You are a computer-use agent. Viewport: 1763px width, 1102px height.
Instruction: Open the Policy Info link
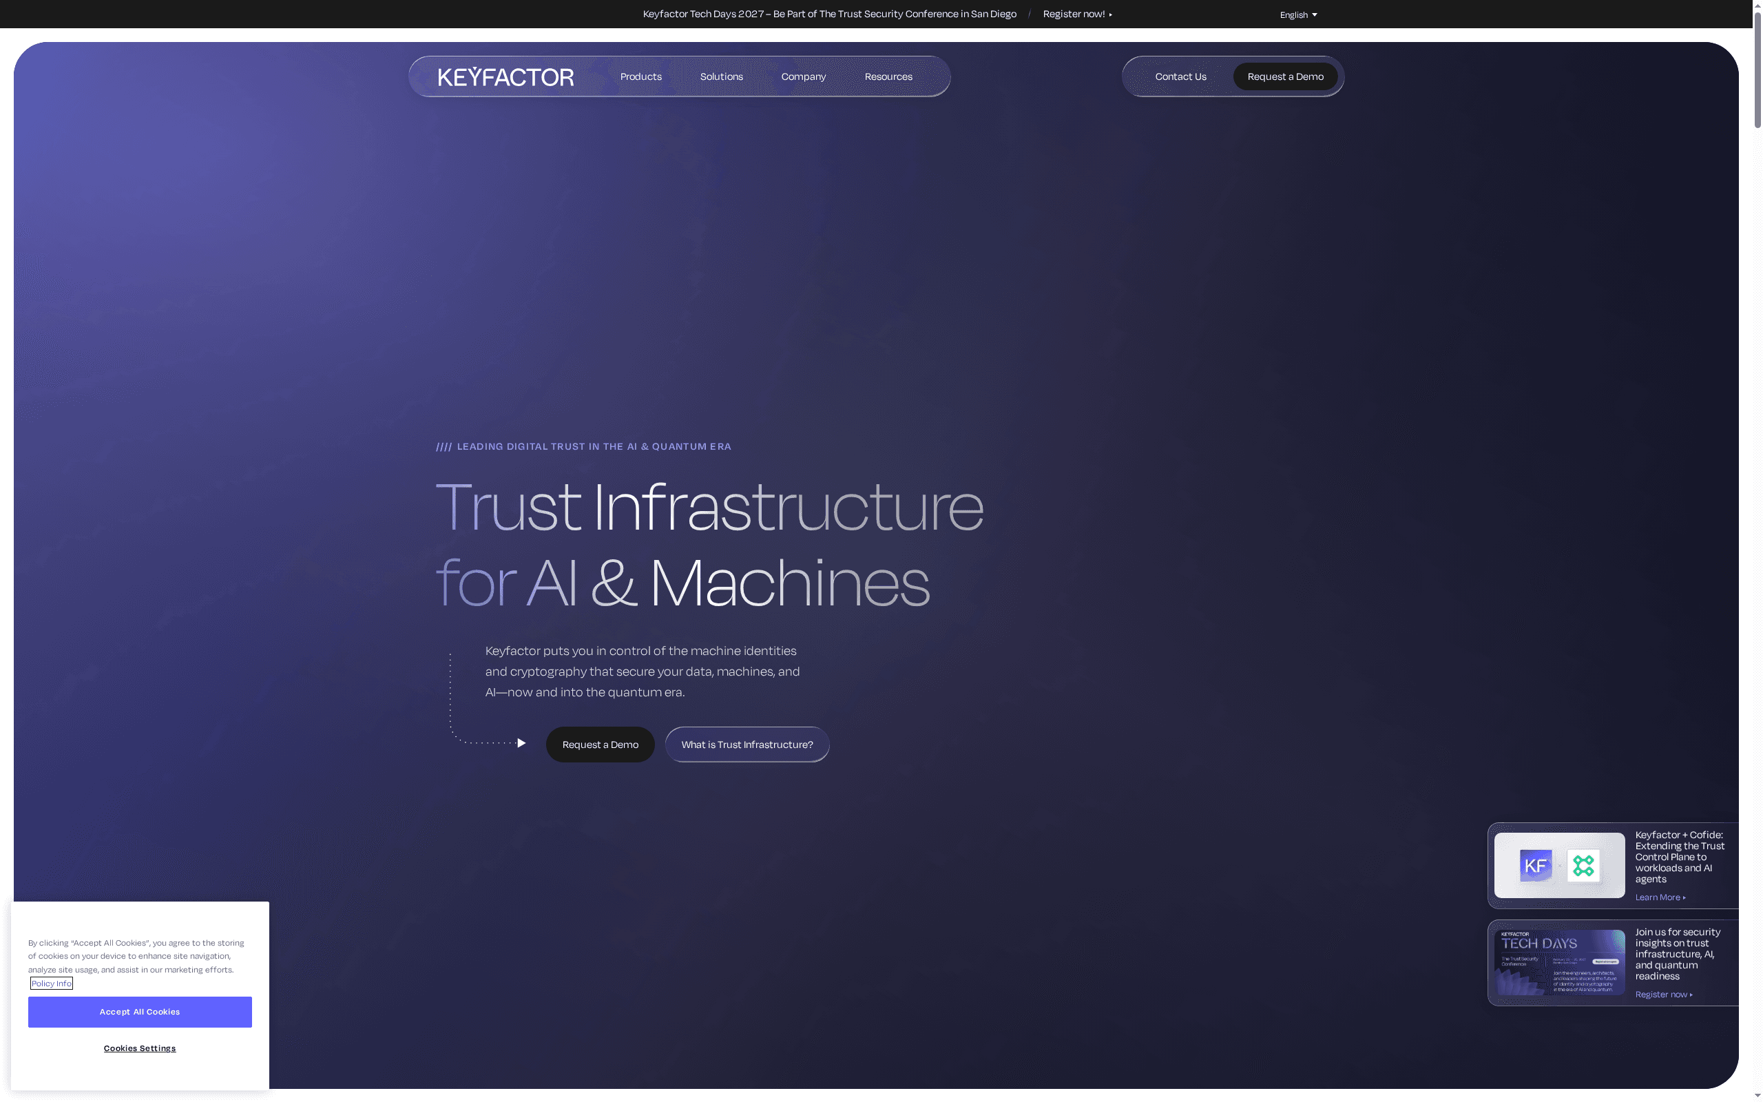pyautogui.click(x=51, y=984)
